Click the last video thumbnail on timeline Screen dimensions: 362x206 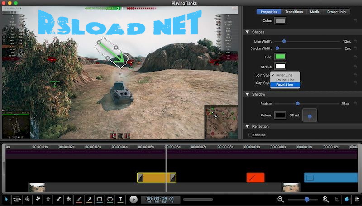(x=291, y=187)
